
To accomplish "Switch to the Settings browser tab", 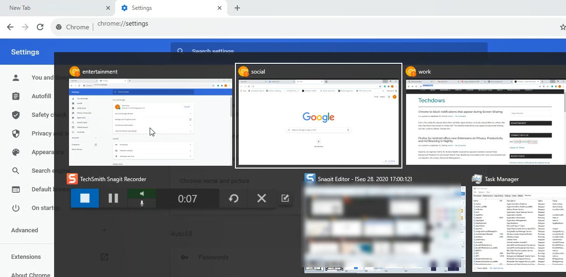I will pos(170,8).
